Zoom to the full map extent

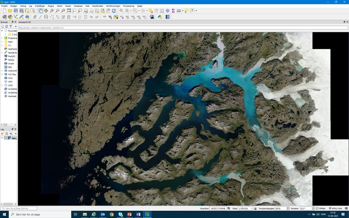[x=68, y=10]
